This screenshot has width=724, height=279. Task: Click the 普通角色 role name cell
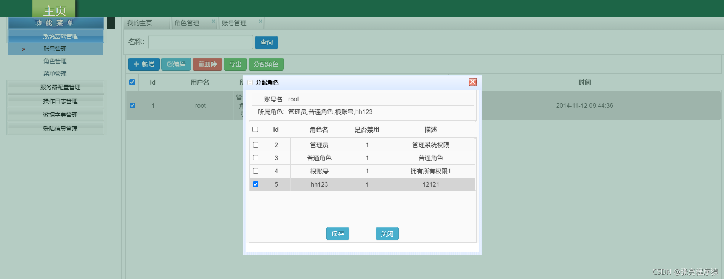(319, 158)
